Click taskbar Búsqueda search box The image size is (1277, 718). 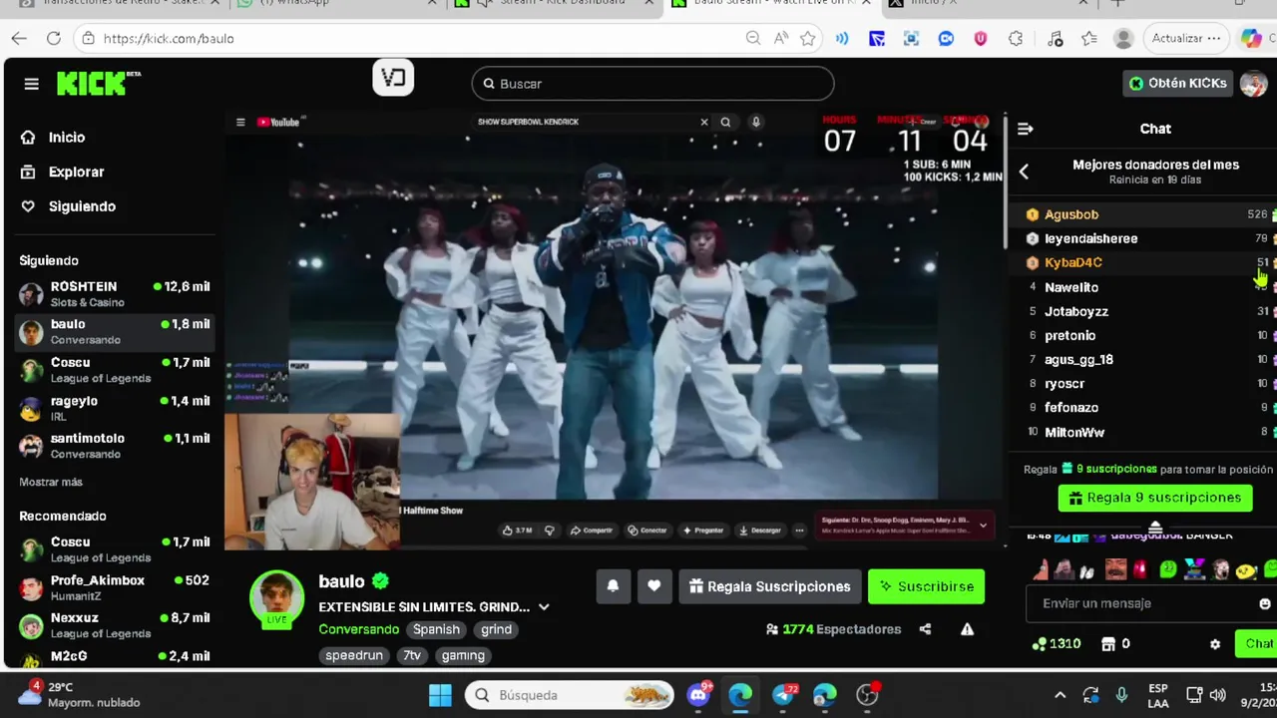point(570,695)
